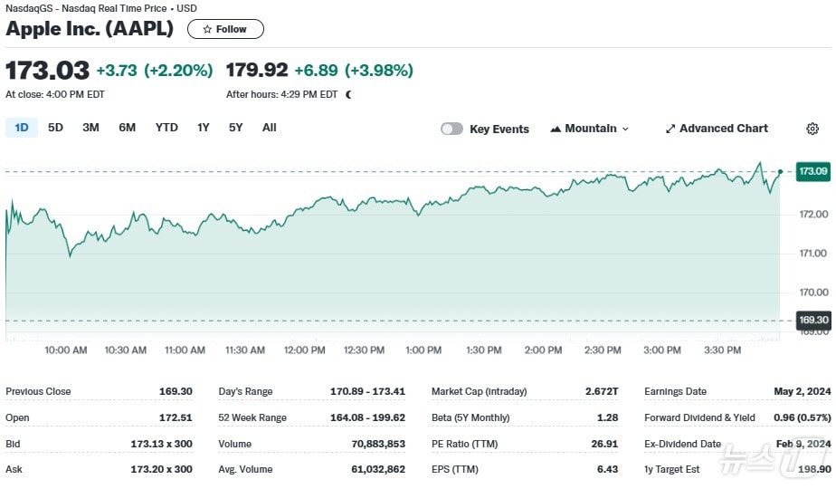Viewport: 836px width, 489px height.
Task: Select the 1D time range tab
Action: [21, 128]
